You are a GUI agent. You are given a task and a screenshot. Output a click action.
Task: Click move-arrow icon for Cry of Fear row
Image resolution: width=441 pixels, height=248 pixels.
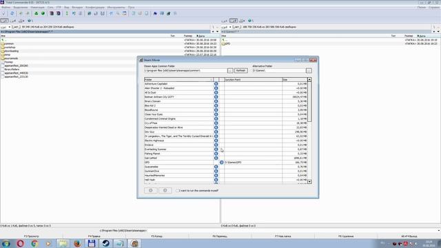(216, 123)
